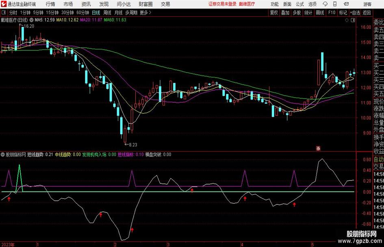Viewport: 384px width, 247px height.
Task: Open the mobile phone icon in title bar
Action: point(335,4)
